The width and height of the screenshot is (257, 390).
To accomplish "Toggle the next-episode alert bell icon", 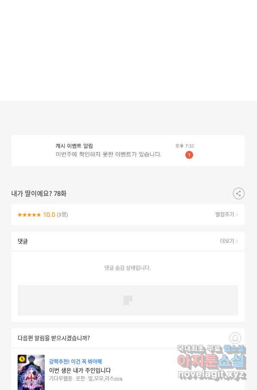I will 235,338.
